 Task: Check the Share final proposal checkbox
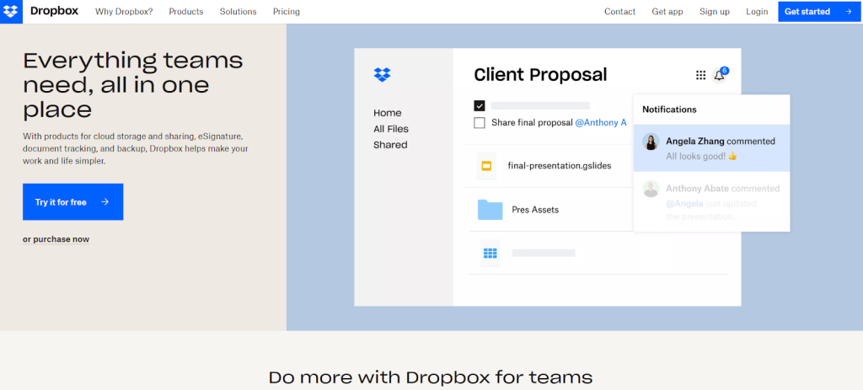coord(480,123)
